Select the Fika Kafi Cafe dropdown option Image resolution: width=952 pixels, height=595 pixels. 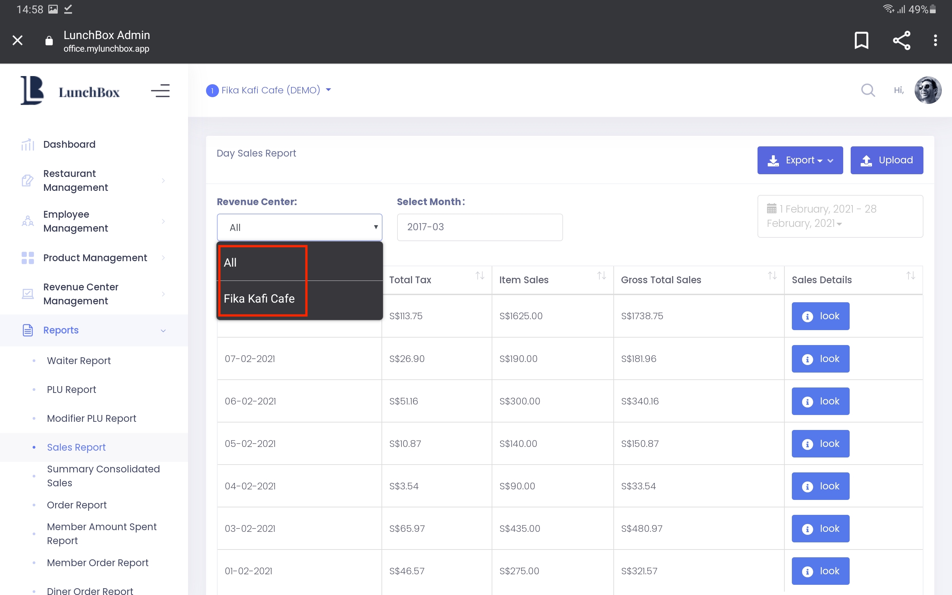pyautogui.click(x=259, y=299)
